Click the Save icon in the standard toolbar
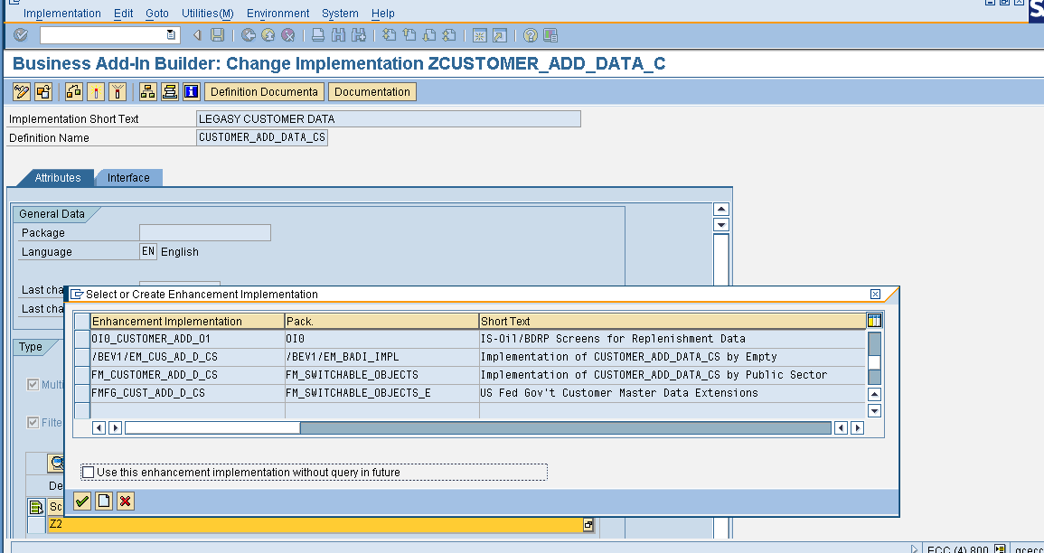 coord(215,35)
